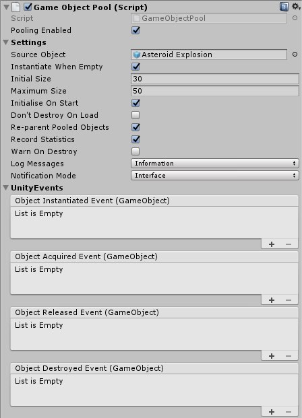
Task: Click the Object Instantiated Event header
Action: coord(154,201)
